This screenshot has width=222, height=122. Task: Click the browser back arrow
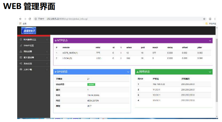coord(21,19)
